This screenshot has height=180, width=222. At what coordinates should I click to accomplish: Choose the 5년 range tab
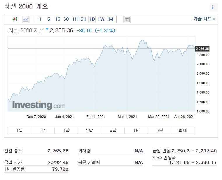(x=160, y=130)
